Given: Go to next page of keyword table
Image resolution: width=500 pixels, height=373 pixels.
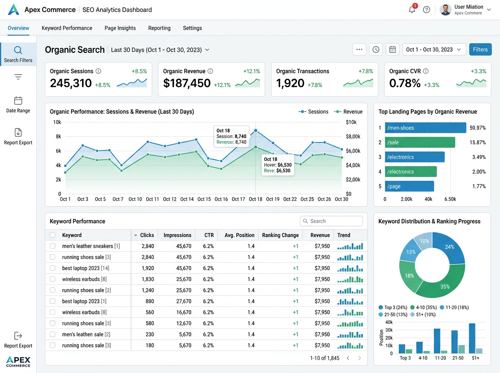Looking at the screenshot, I should pos(360,358).
